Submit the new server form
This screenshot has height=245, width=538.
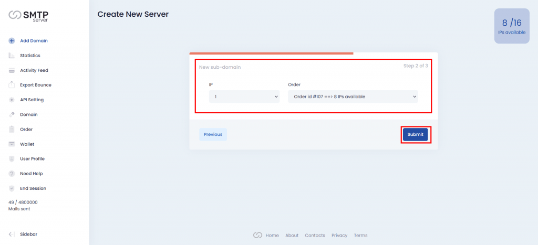[416, 135]
